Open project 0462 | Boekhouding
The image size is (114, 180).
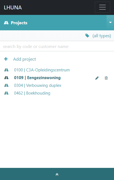[x=32, y=93]
